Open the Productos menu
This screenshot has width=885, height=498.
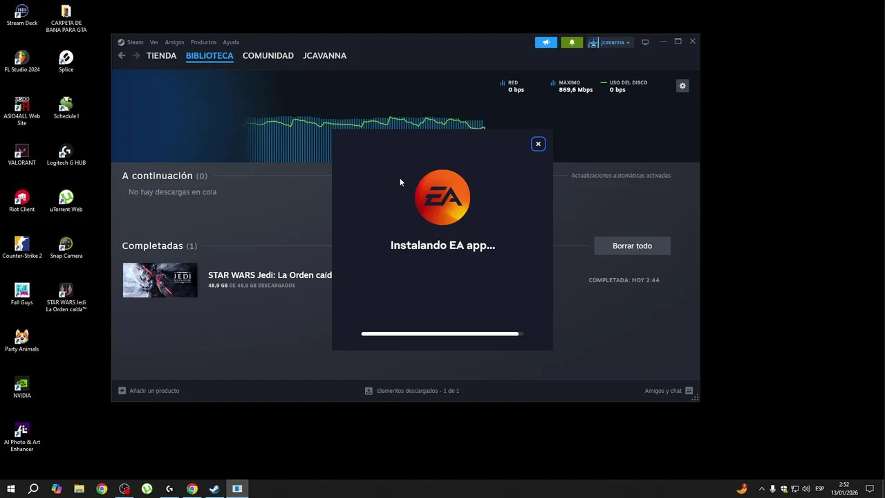point(203,42)
